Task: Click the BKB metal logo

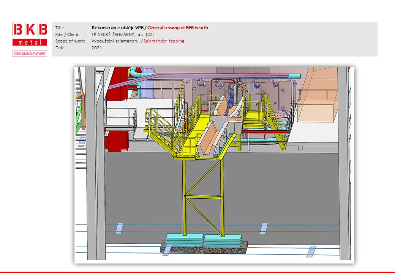Action: click(30, 34)
